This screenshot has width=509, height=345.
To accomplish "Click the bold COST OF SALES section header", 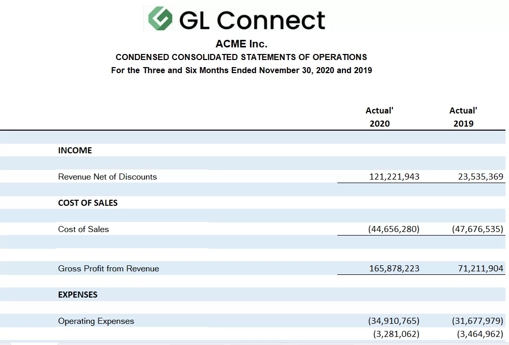I will (87, 203).
